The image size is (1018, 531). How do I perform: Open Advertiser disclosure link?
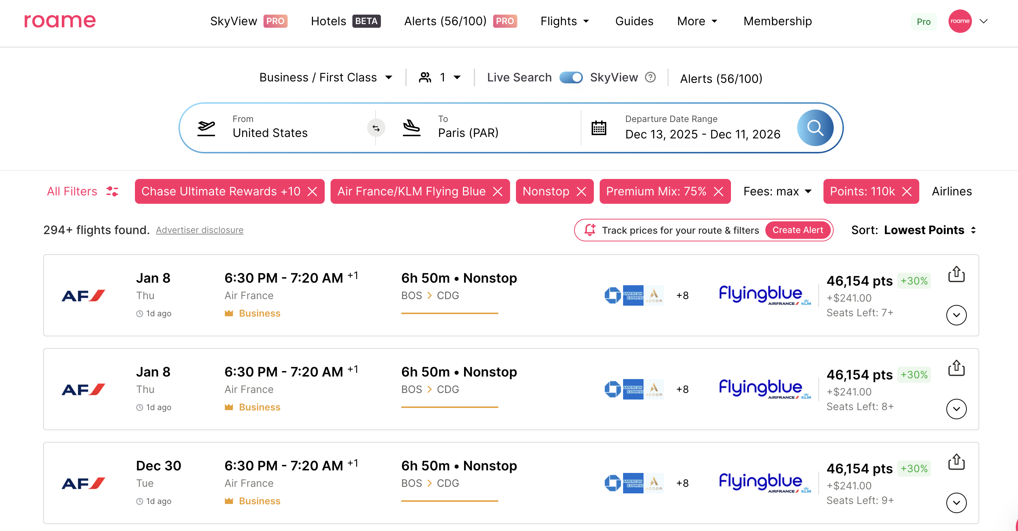[x=199, y=230]
